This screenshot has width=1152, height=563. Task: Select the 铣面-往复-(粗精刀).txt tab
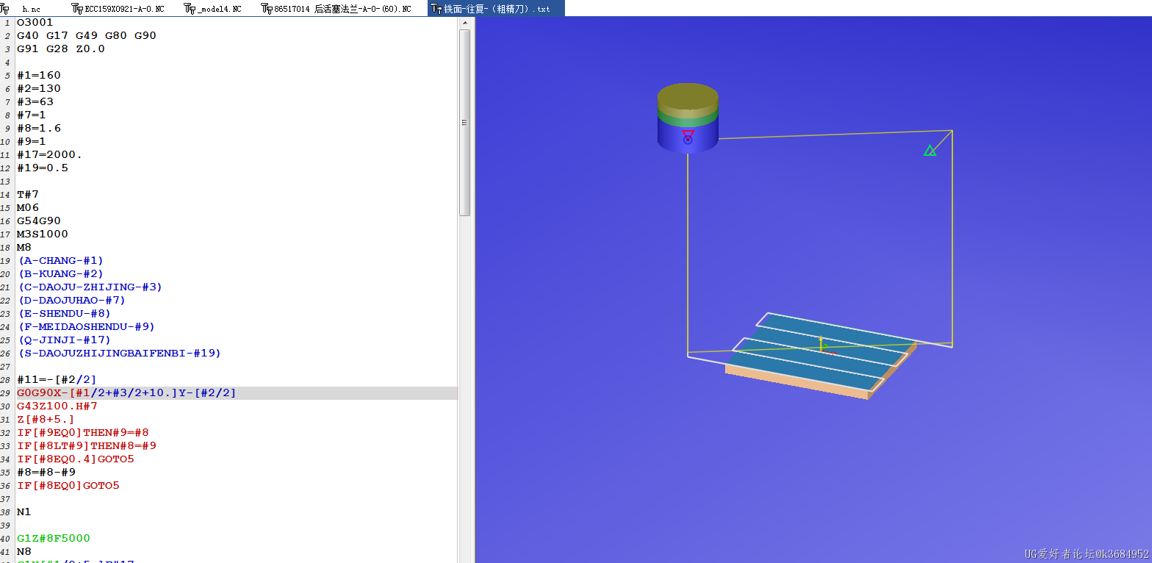click(497, 9)
